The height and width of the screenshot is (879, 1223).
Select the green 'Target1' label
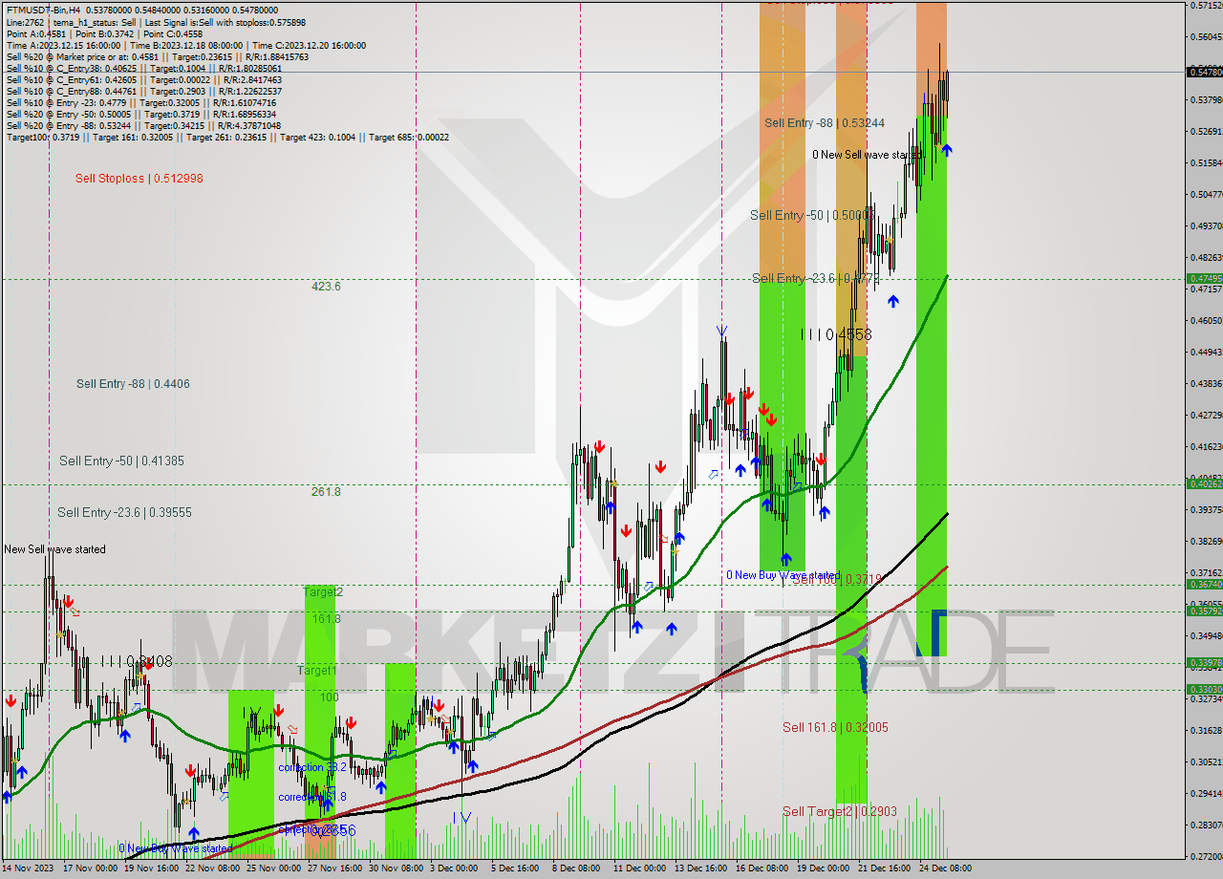pos(316,671)
